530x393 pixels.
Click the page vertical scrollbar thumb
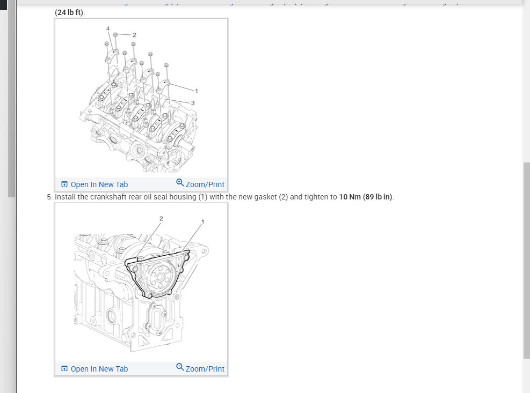click(526, 261)
